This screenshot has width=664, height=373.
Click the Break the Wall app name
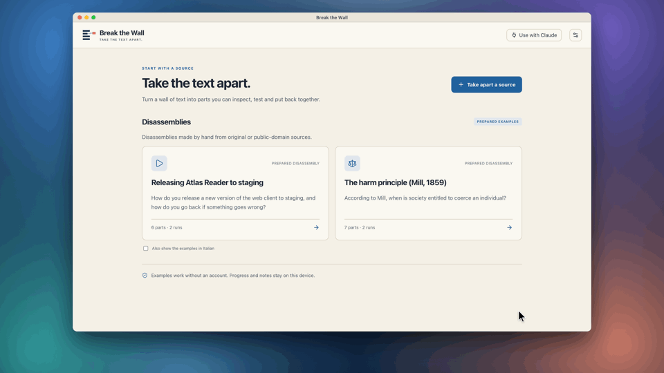click(122, 33)
